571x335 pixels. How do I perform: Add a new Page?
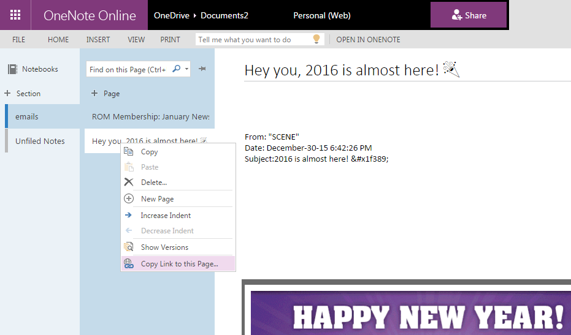[x=105, y=94]
